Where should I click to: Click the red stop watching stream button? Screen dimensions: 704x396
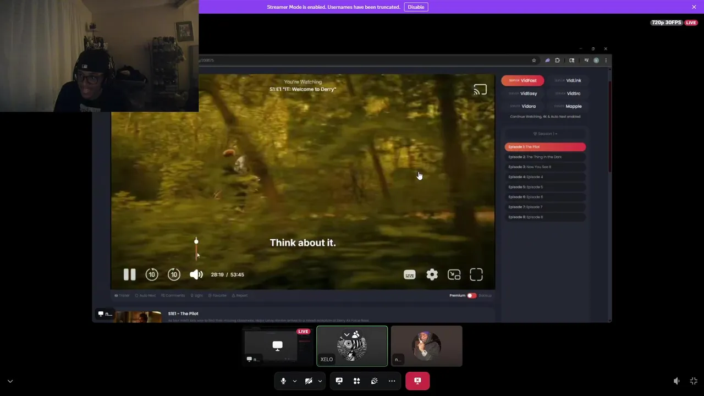pyautogui.click(x=417, y=381)
